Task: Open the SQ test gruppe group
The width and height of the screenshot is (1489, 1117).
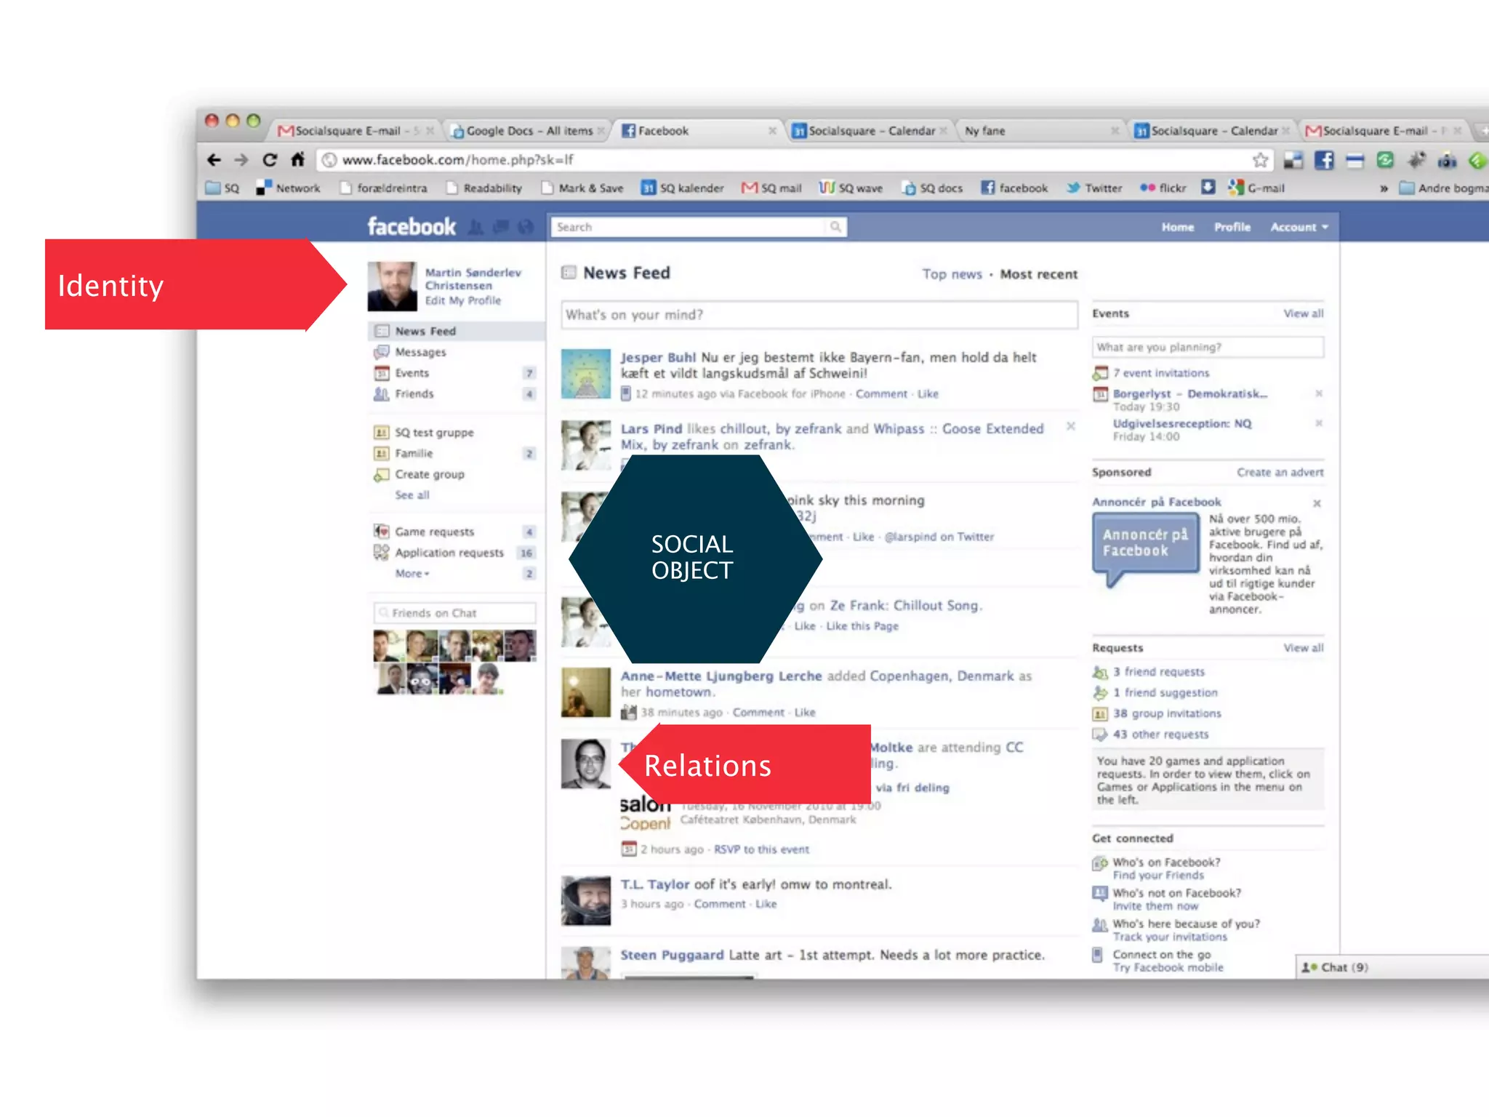Action: pyautogui.click(x=434, y=433)
